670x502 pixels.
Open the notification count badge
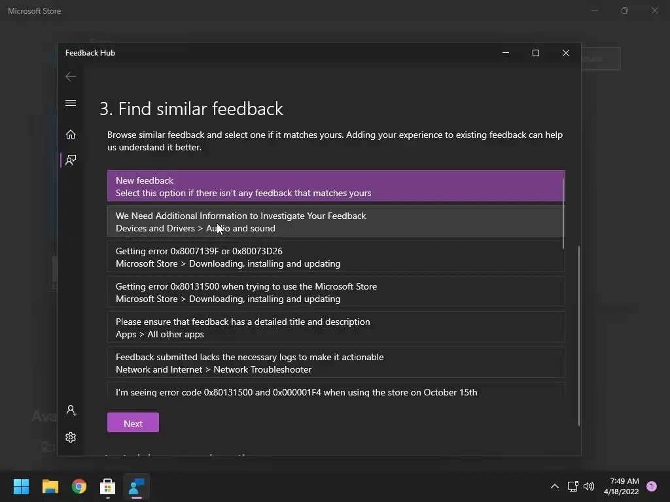pos(652,486)
